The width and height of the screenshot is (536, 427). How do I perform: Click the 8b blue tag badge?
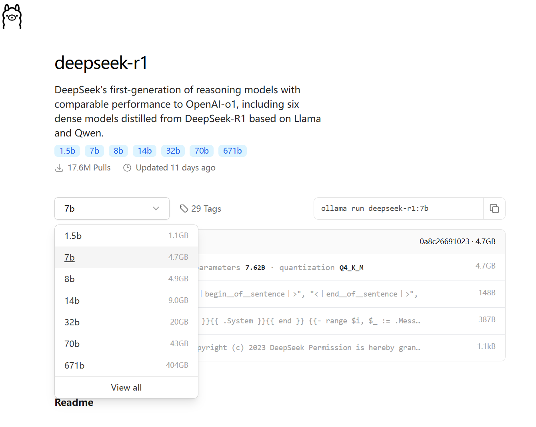(118, 151)
